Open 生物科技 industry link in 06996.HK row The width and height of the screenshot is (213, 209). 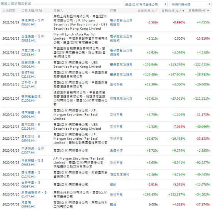116,115
